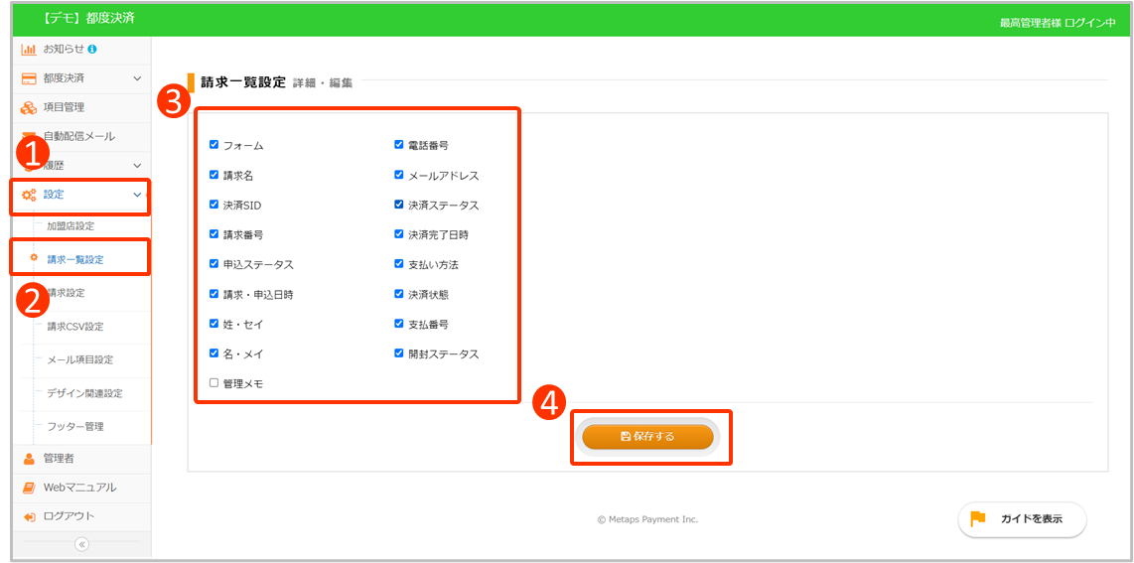Collapse the 設定 menu chevron
This screenshot has width=1134, height=563.
tap(137, 195)
